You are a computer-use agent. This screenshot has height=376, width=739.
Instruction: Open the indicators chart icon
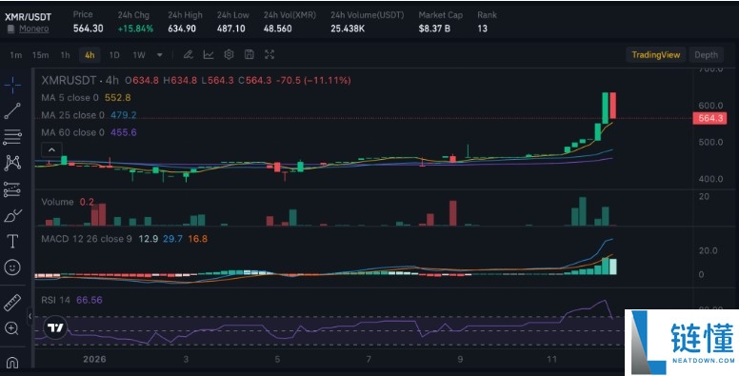click(209, 54)
